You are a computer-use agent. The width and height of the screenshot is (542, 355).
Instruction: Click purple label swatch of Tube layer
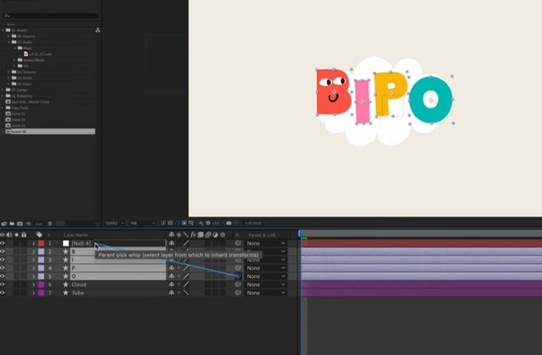(x=41, y=293)
